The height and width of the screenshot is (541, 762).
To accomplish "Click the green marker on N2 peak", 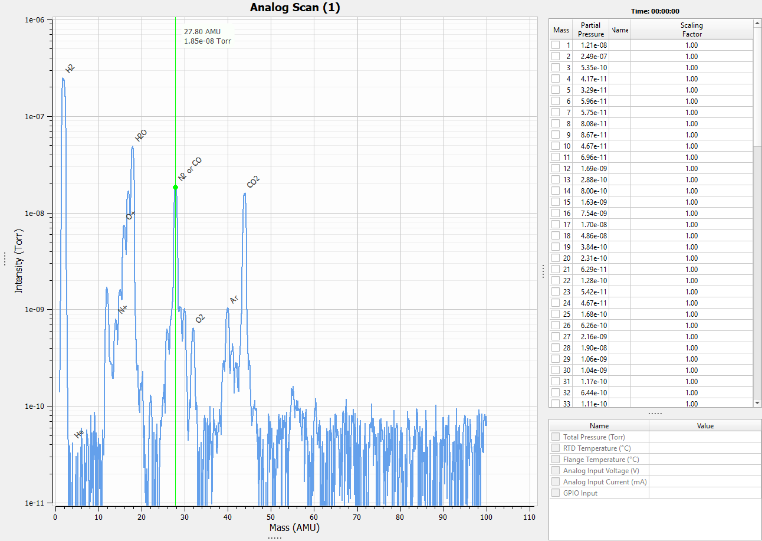I will (x=175, y=187).
